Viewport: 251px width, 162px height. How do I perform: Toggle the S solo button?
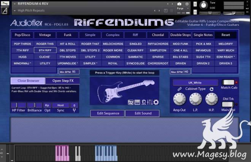pyautogui.click(x=195, y=4)
